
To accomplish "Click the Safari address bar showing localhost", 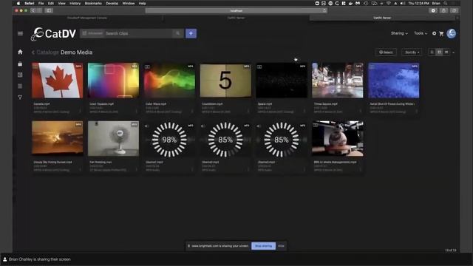I will [236, 10].
